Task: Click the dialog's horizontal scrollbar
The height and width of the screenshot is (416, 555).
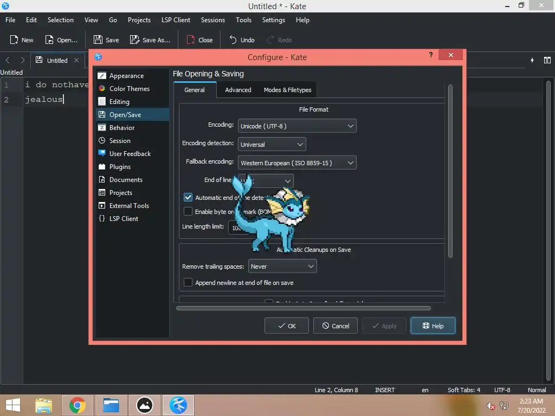Action: (304, 308)
